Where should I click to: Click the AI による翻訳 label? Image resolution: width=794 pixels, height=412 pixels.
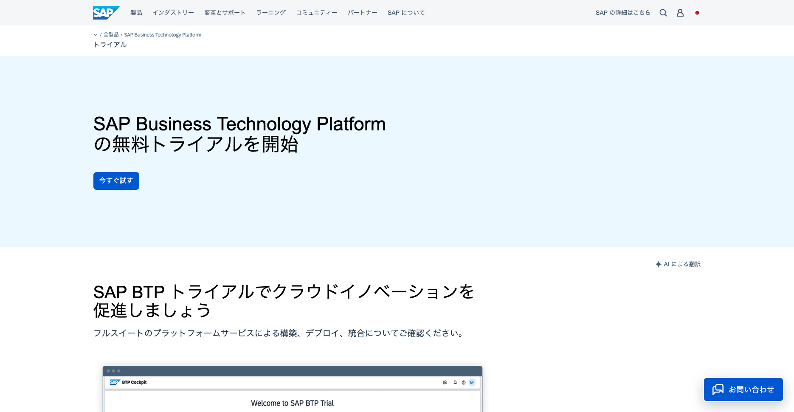[682, 264]
